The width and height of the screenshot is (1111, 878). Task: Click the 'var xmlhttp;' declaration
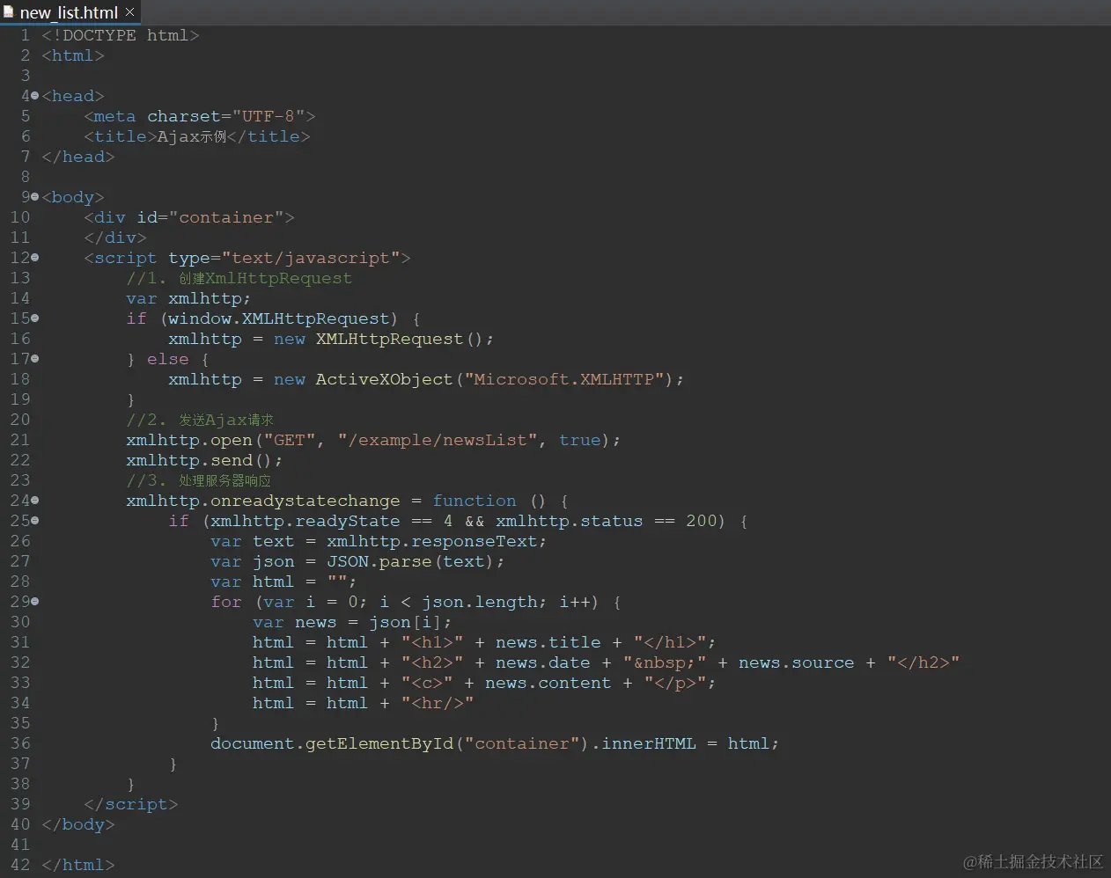pyautogui.click(x=188, y=298)
